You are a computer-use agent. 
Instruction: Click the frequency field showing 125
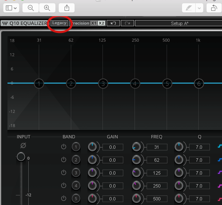pos(157,173)
